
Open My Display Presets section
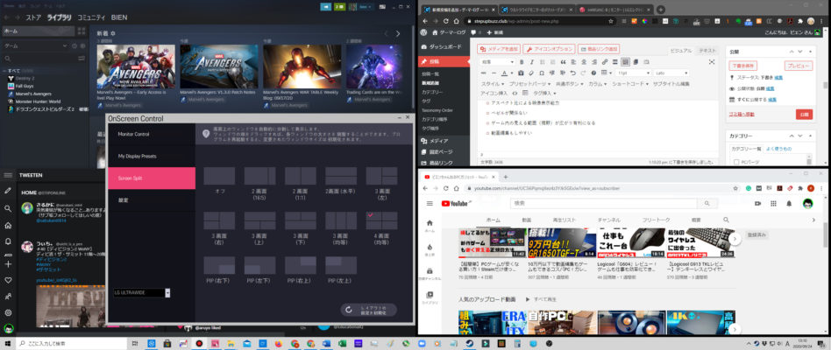[152, 157]
